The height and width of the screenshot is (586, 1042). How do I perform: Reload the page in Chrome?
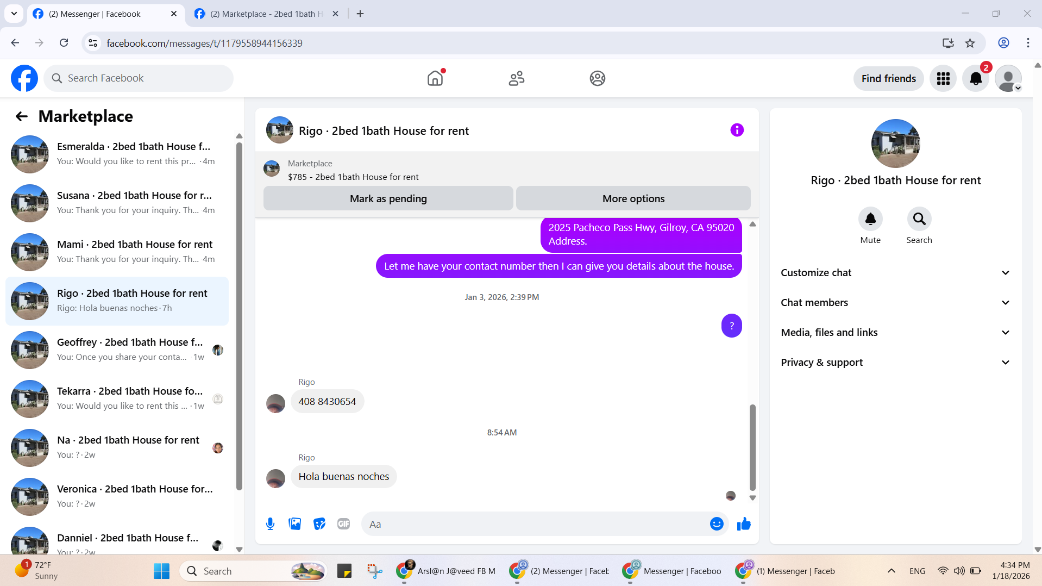point(64,43)
